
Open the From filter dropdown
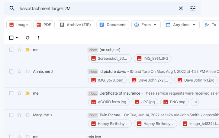pyautogui.click(x=146, y=25)
